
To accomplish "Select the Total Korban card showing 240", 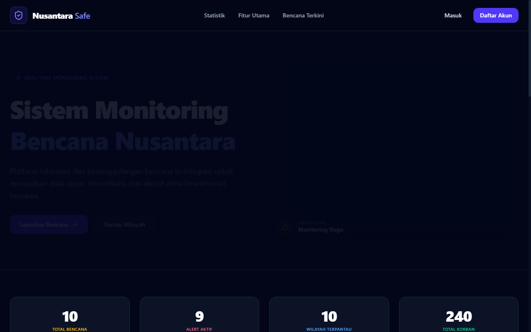I will click(459, 315).
